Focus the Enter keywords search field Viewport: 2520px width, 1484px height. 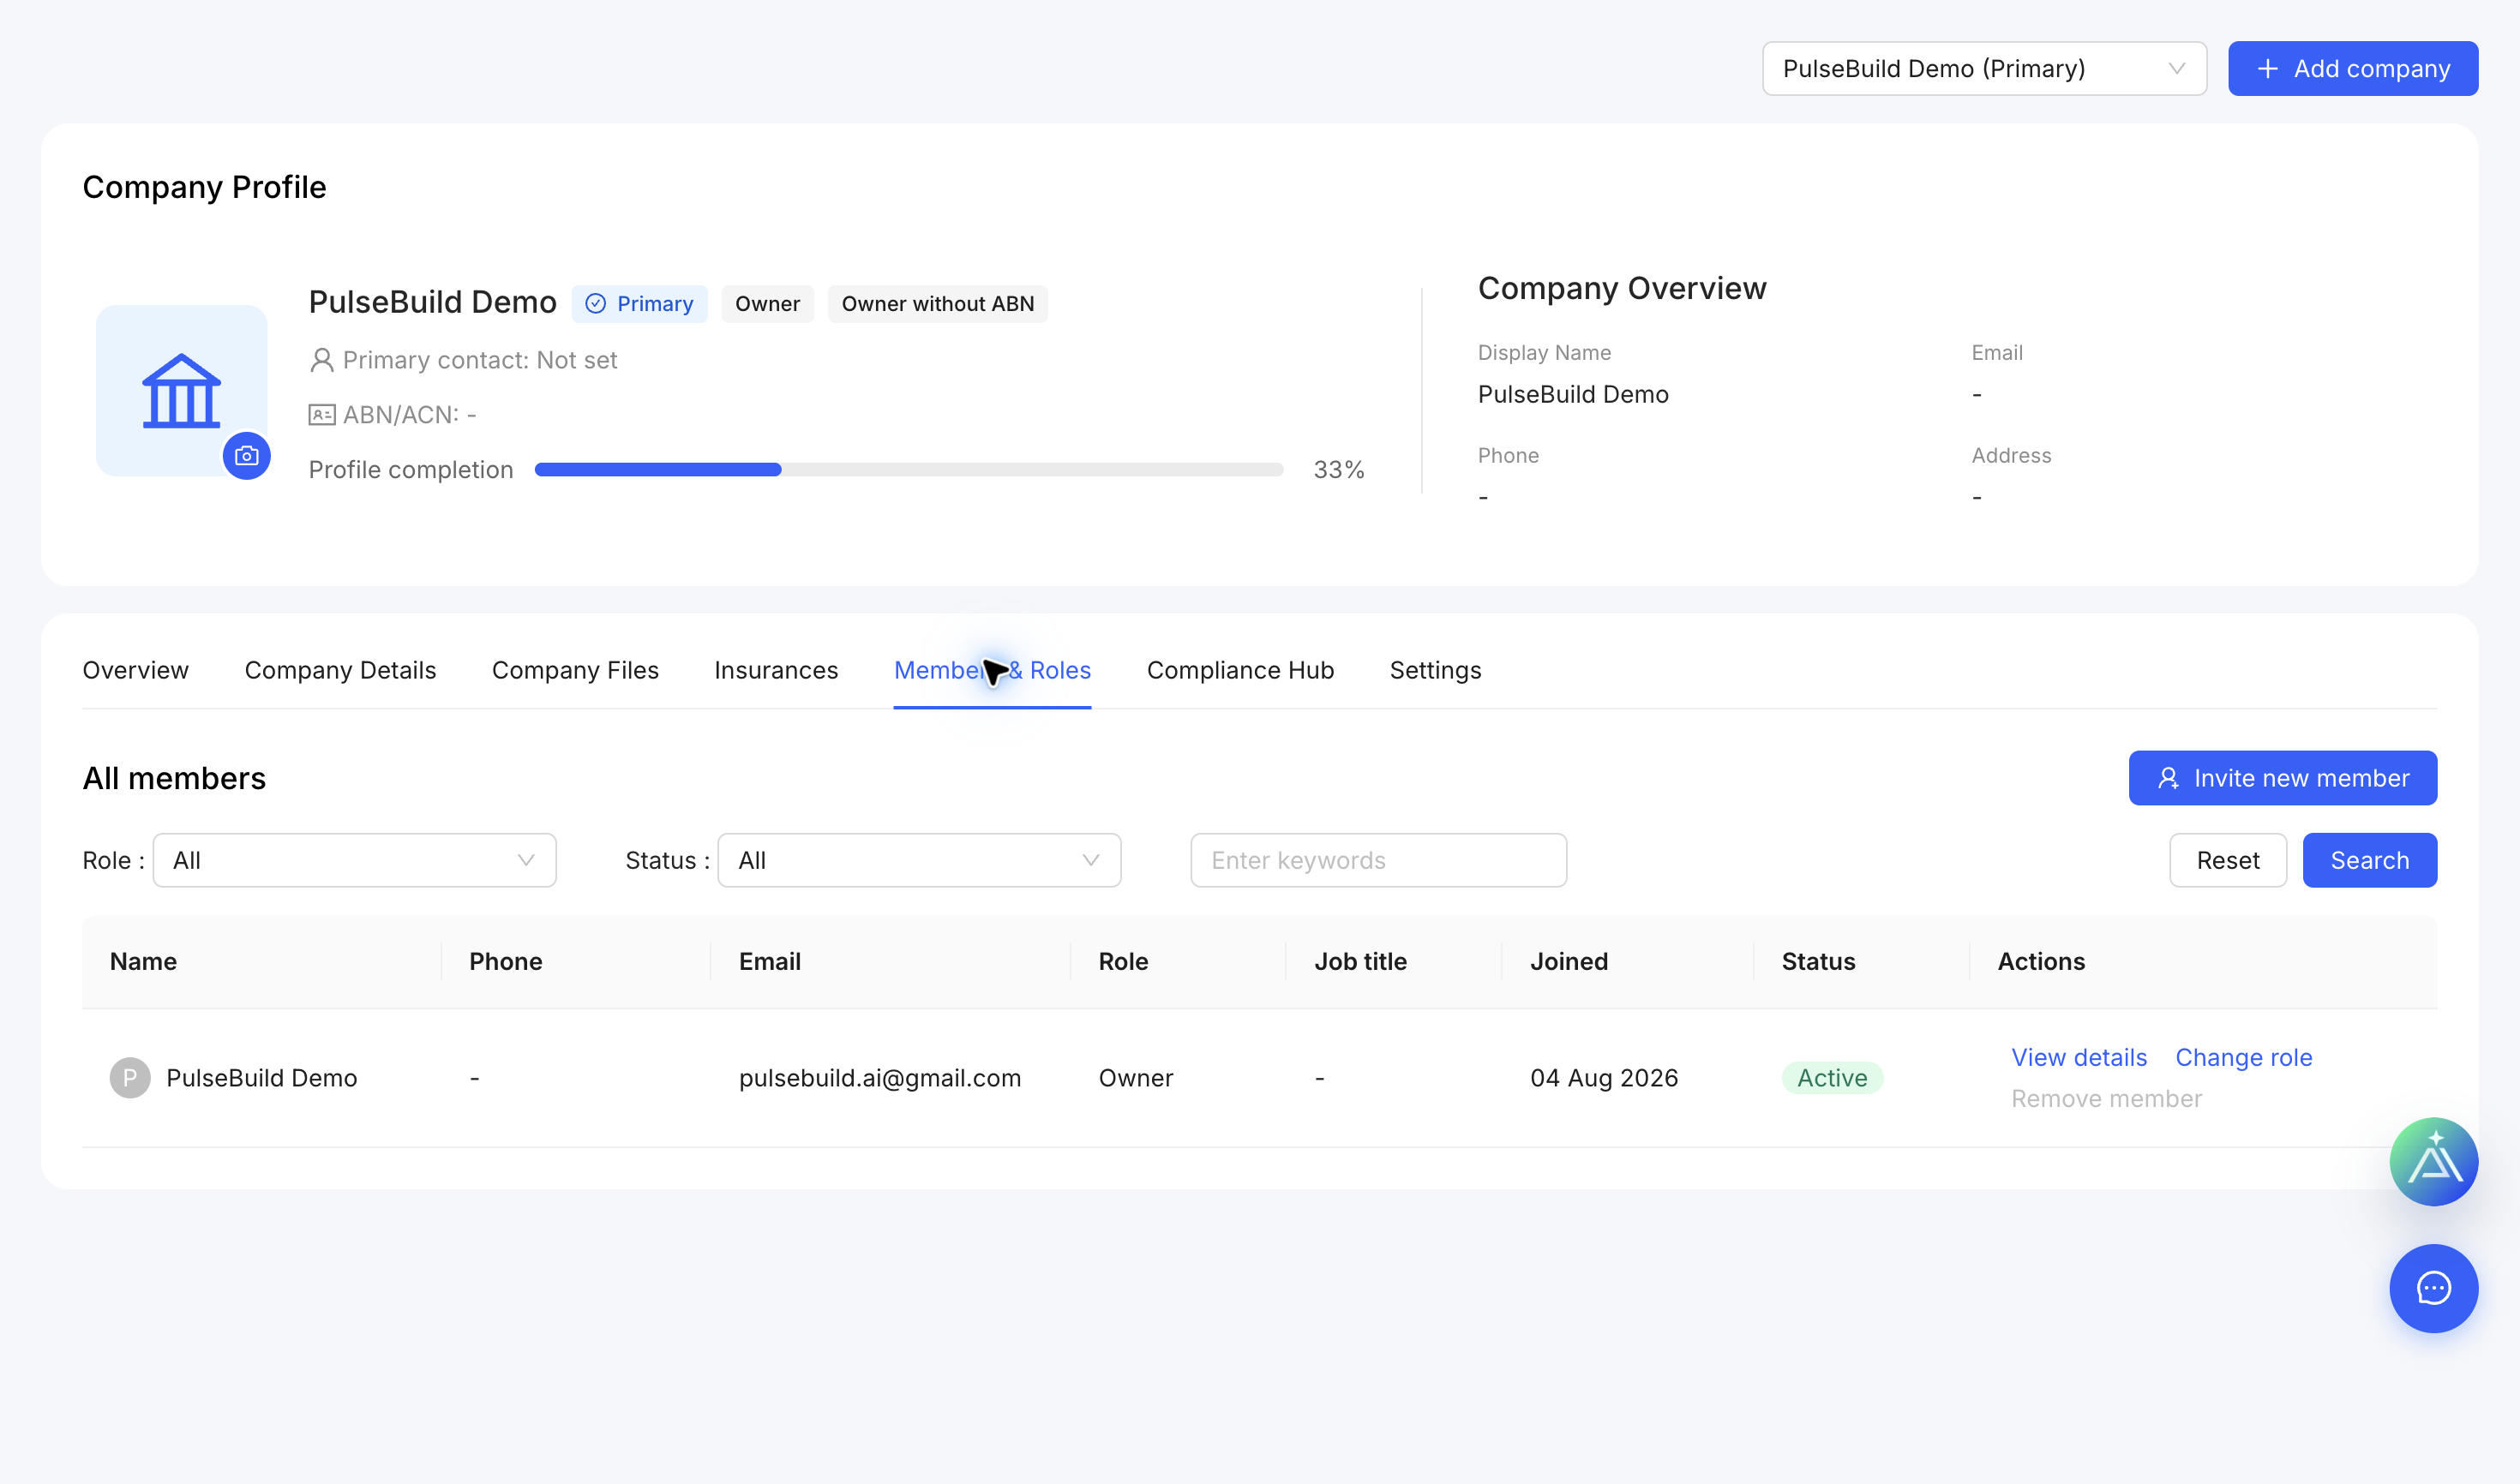pos(1377,860)
